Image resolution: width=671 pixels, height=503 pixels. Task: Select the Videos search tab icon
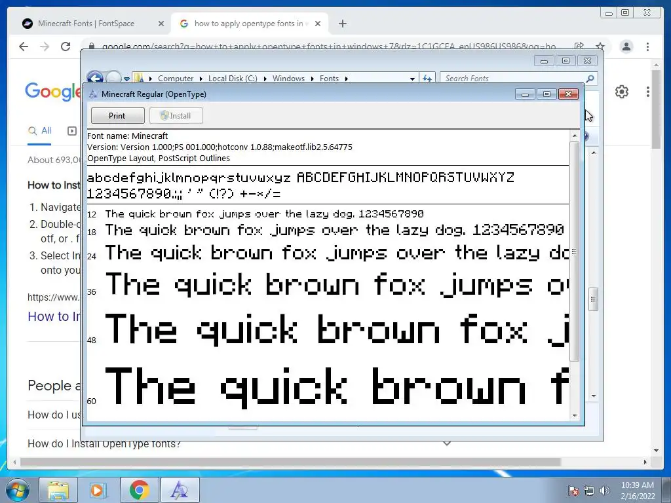tap(72, 131)
